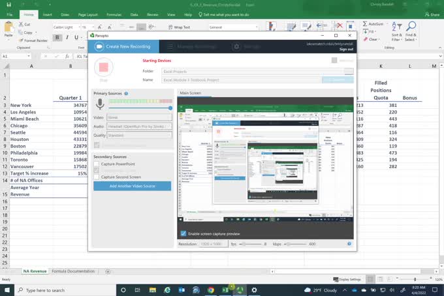Check Capture PowerPoint option
Viewport: 444px width, 296px height.
click(x=97, y=164)
